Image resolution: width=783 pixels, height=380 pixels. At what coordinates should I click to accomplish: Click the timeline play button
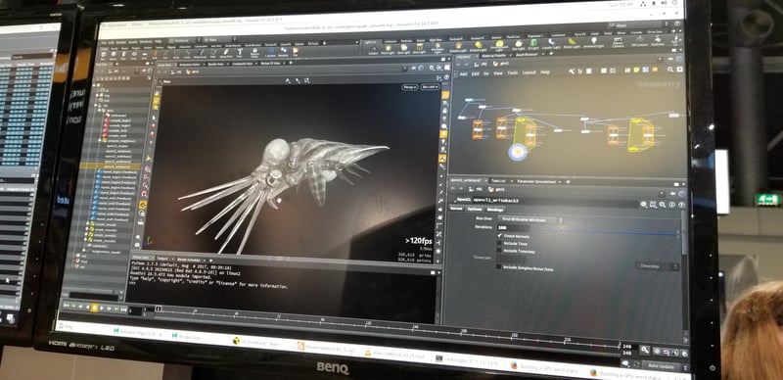[102, 308]
